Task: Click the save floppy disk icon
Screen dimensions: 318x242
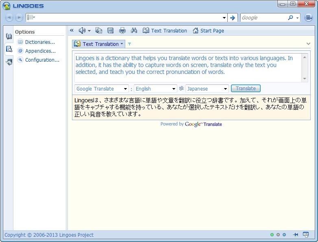Action: coord(110,30)
